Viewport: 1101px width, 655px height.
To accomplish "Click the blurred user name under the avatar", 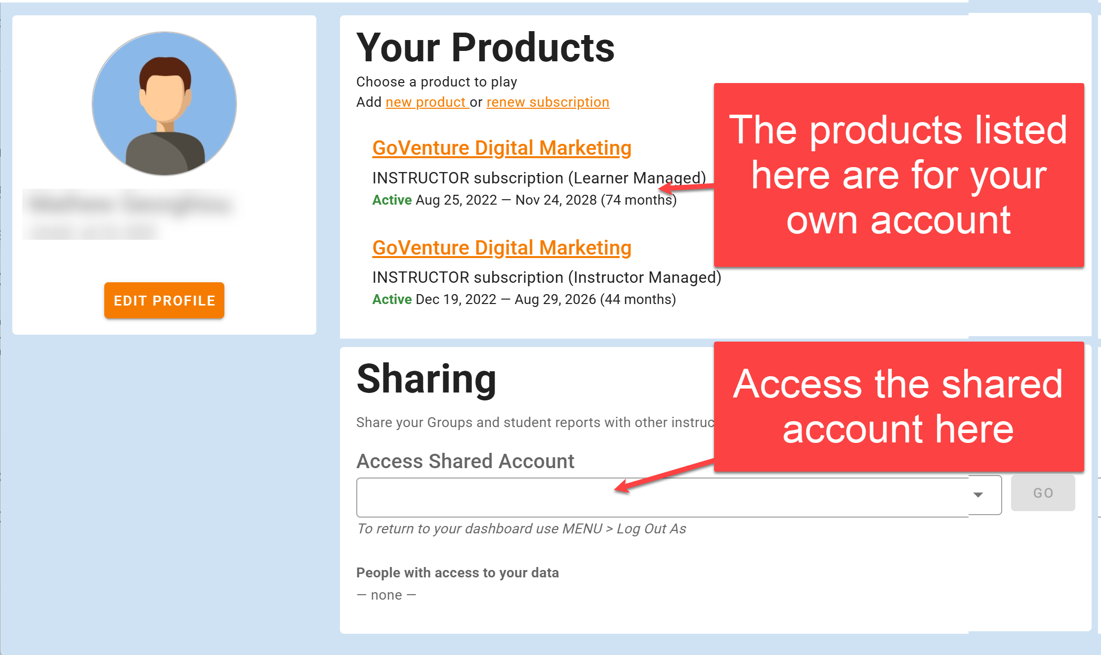I will coord(129,204).
